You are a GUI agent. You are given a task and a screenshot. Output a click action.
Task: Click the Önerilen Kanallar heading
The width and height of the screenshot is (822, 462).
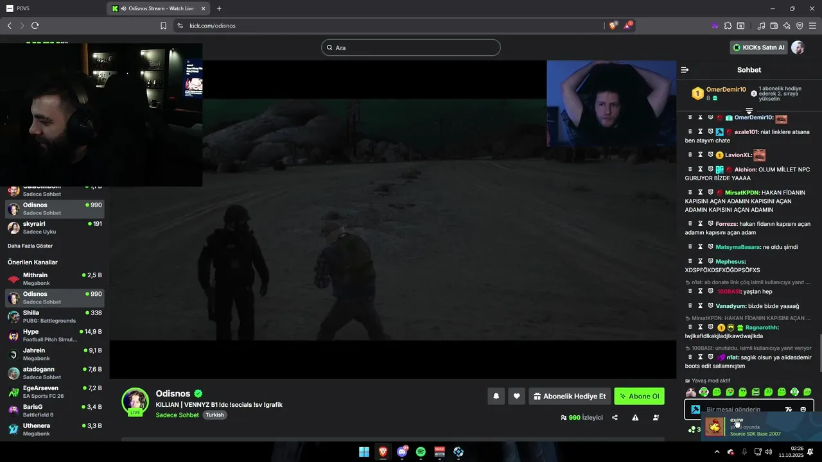point(33,262)
